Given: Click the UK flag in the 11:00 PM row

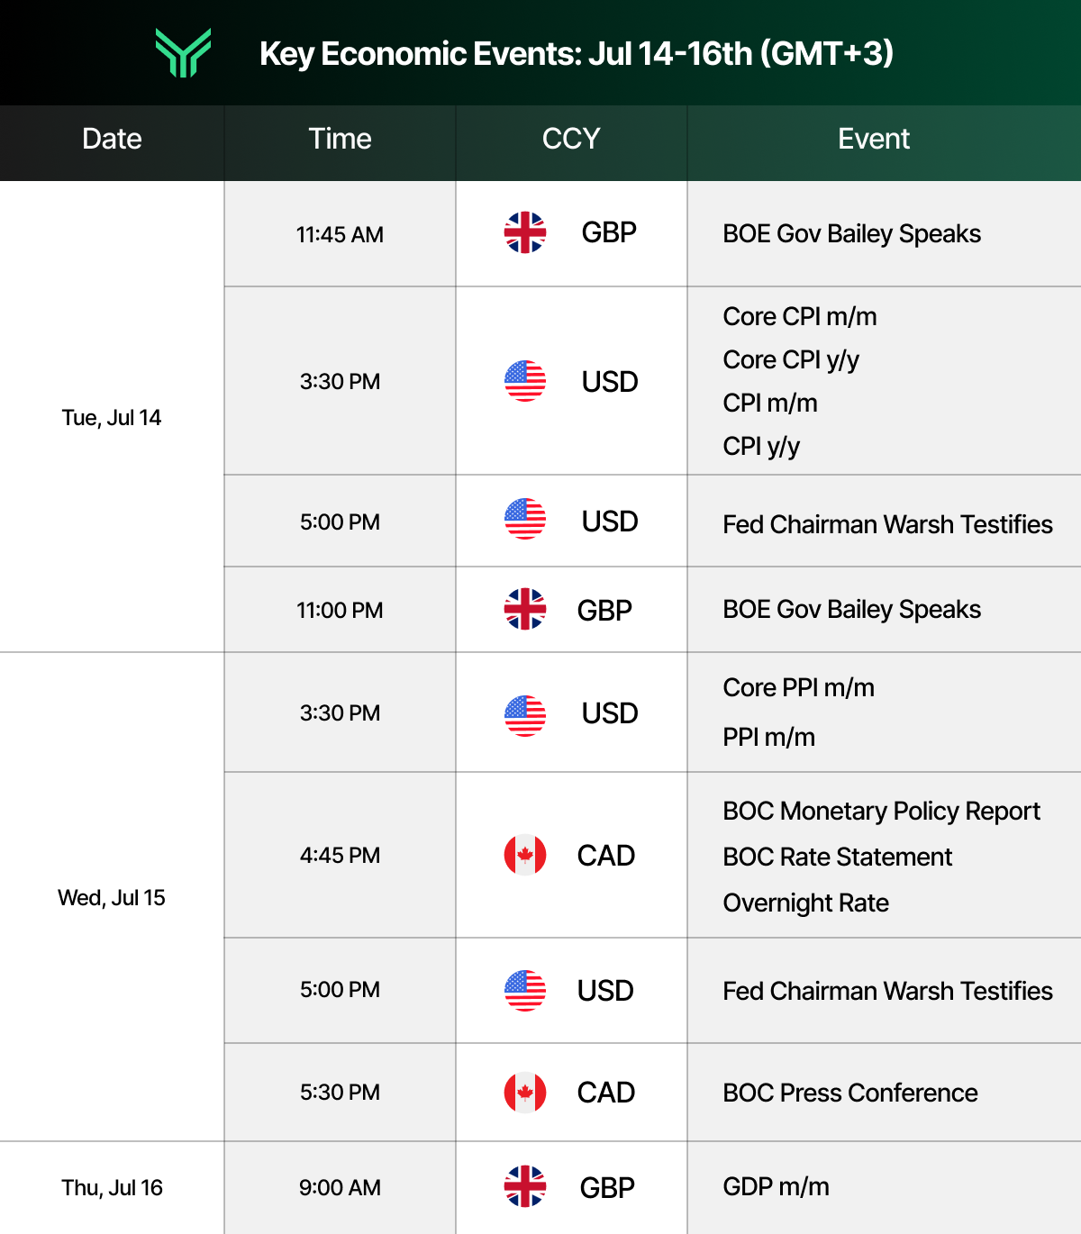Looking at the screenshot, I should click(x=525, y=609).
